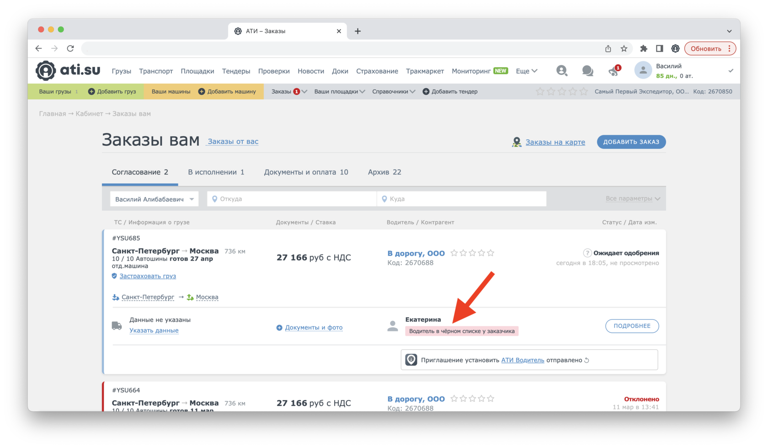Open a new browser tab
Viewport: 768px width, 448px height.
click(358, 31)
